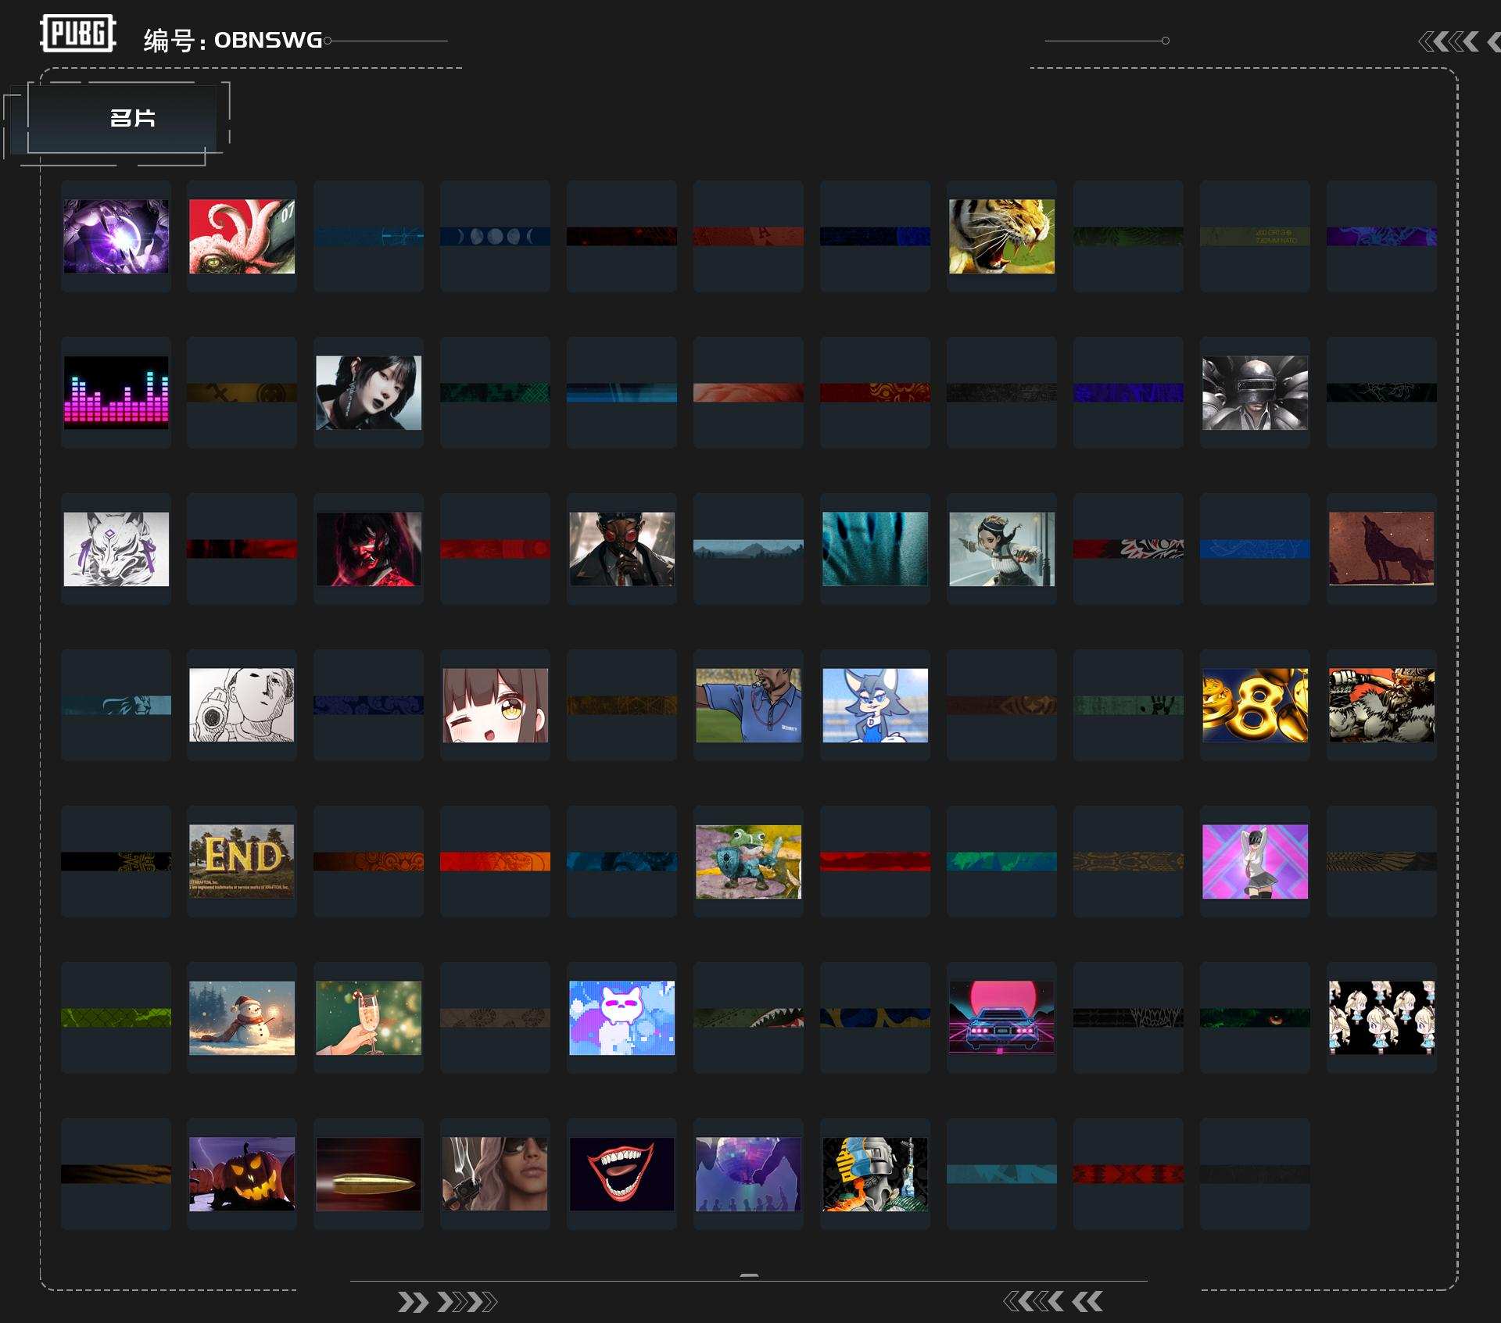Select the purple graffiti banner card
The height and width of the screenshot is (1323, 1501).
(x=1381, y=236)
